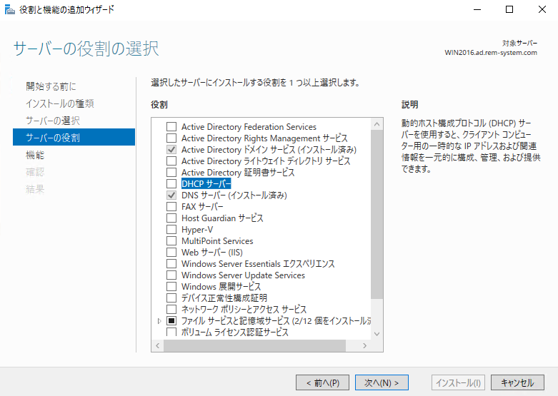Screen dimensions: 558x396
Task: Select the サーバーの役割 wizard step
Action: (74, 137)
